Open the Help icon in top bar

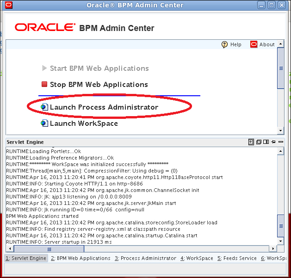pyautogui.click(x=224, y=44)
